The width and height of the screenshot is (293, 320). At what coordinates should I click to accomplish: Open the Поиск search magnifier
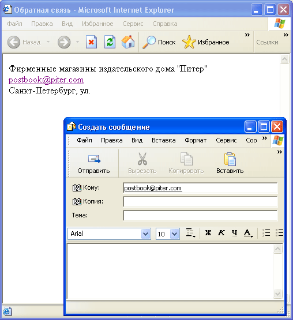[x=149, y=42]
